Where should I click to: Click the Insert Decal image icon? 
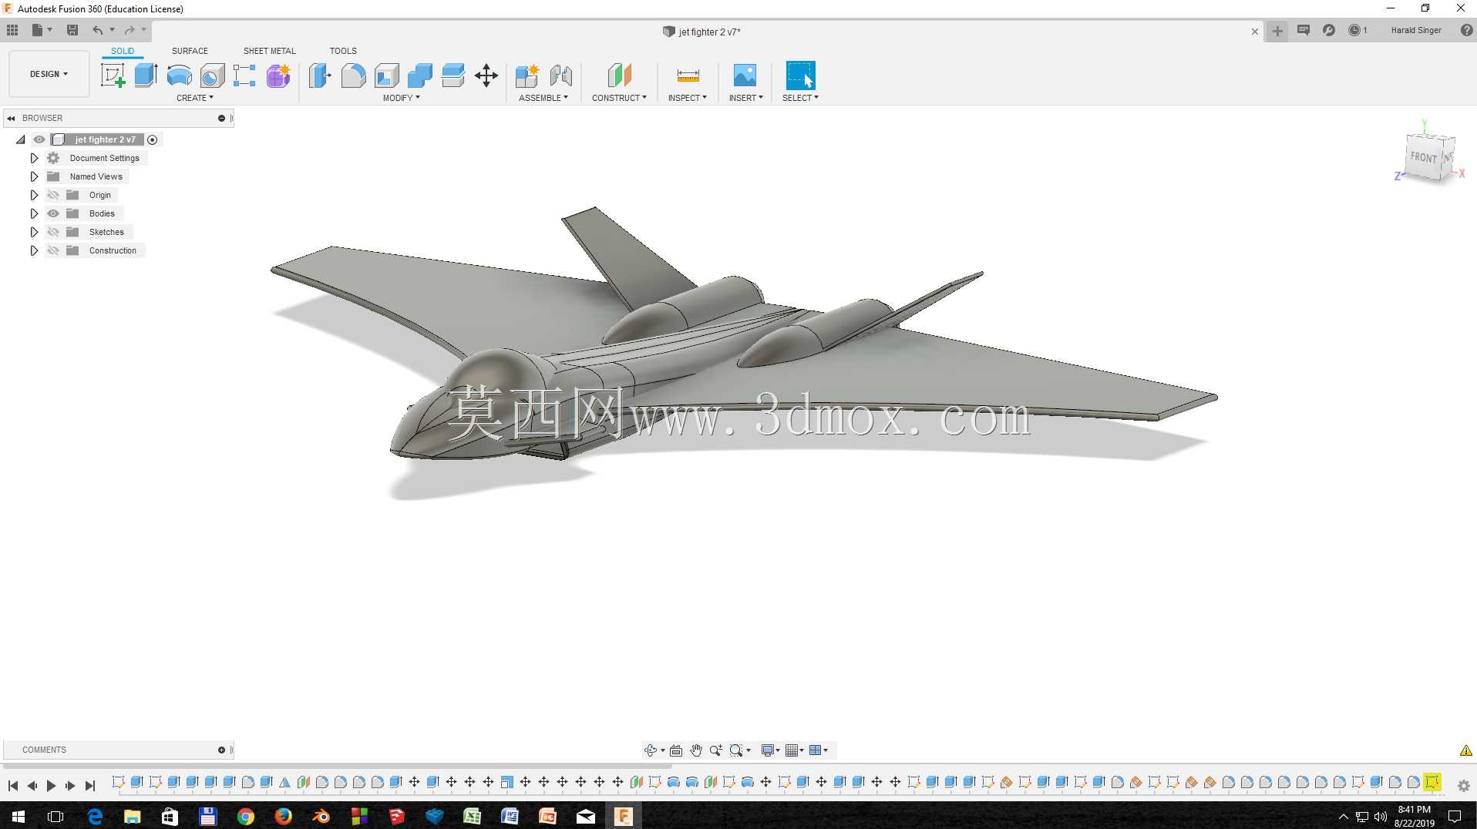click(745, 76)
